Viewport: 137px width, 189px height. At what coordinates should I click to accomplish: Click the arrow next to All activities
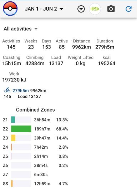[36, 29]
